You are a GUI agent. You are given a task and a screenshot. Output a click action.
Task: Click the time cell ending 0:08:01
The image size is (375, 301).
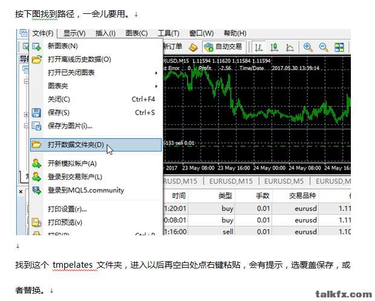click(x=175, y=220)
